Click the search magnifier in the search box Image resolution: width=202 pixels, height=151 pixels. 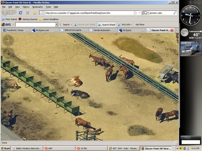pyautogui.click(x=175, y=13)
